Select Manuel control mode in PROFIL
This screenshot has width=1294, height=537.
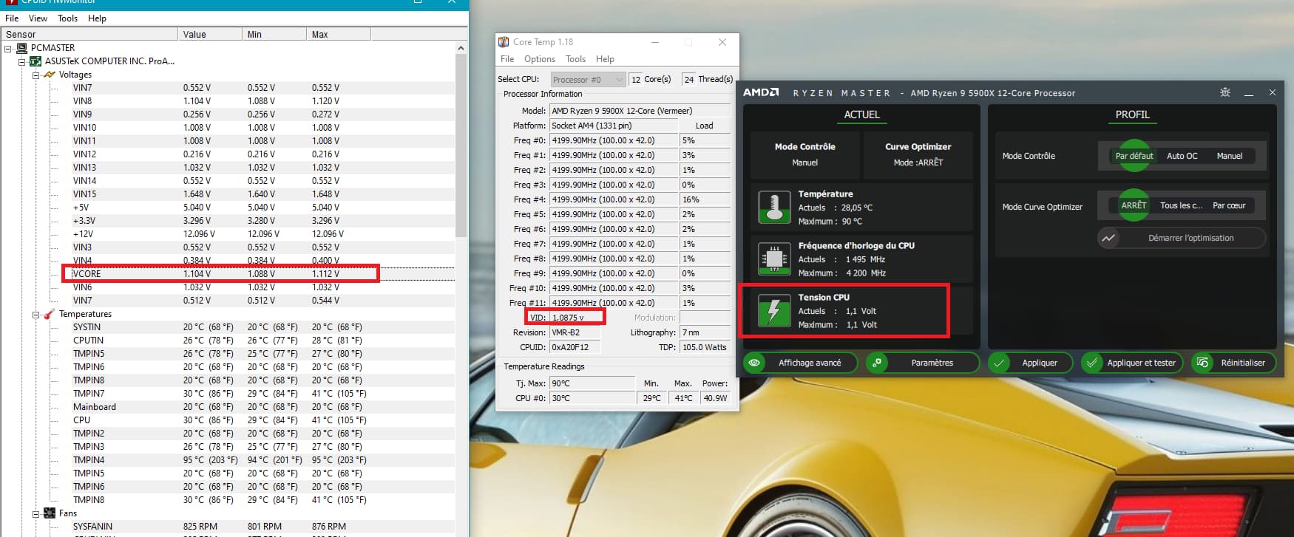coord(1229,156)
